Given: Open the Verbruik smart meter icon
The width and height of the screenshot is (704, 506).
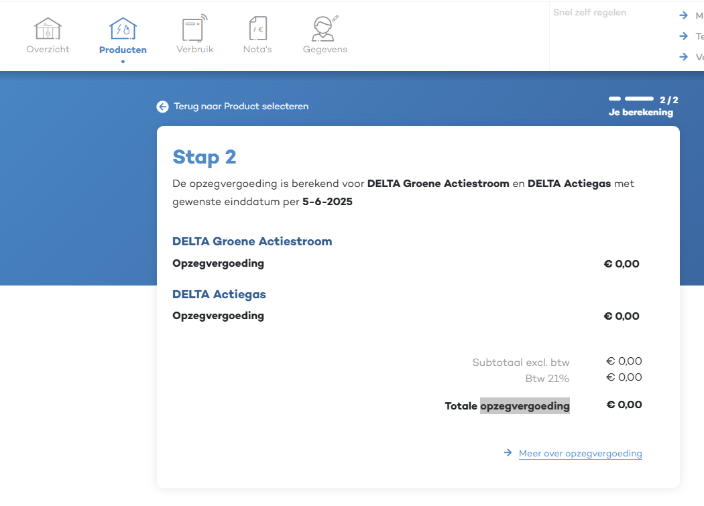Looking at the screenshot, I should [x=195, y=28].
